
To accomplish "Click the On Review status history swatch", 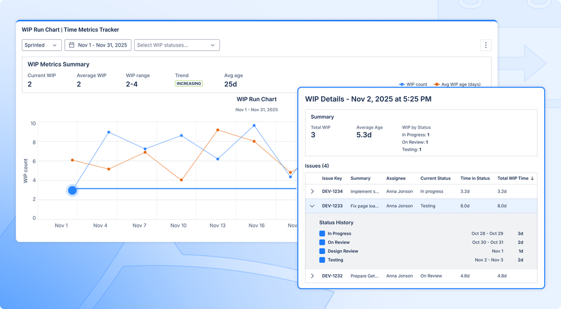I will [x=322, y=242].
